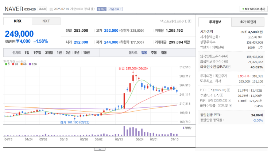Select the 호가10단계 tab

click(x=248, y=22)
